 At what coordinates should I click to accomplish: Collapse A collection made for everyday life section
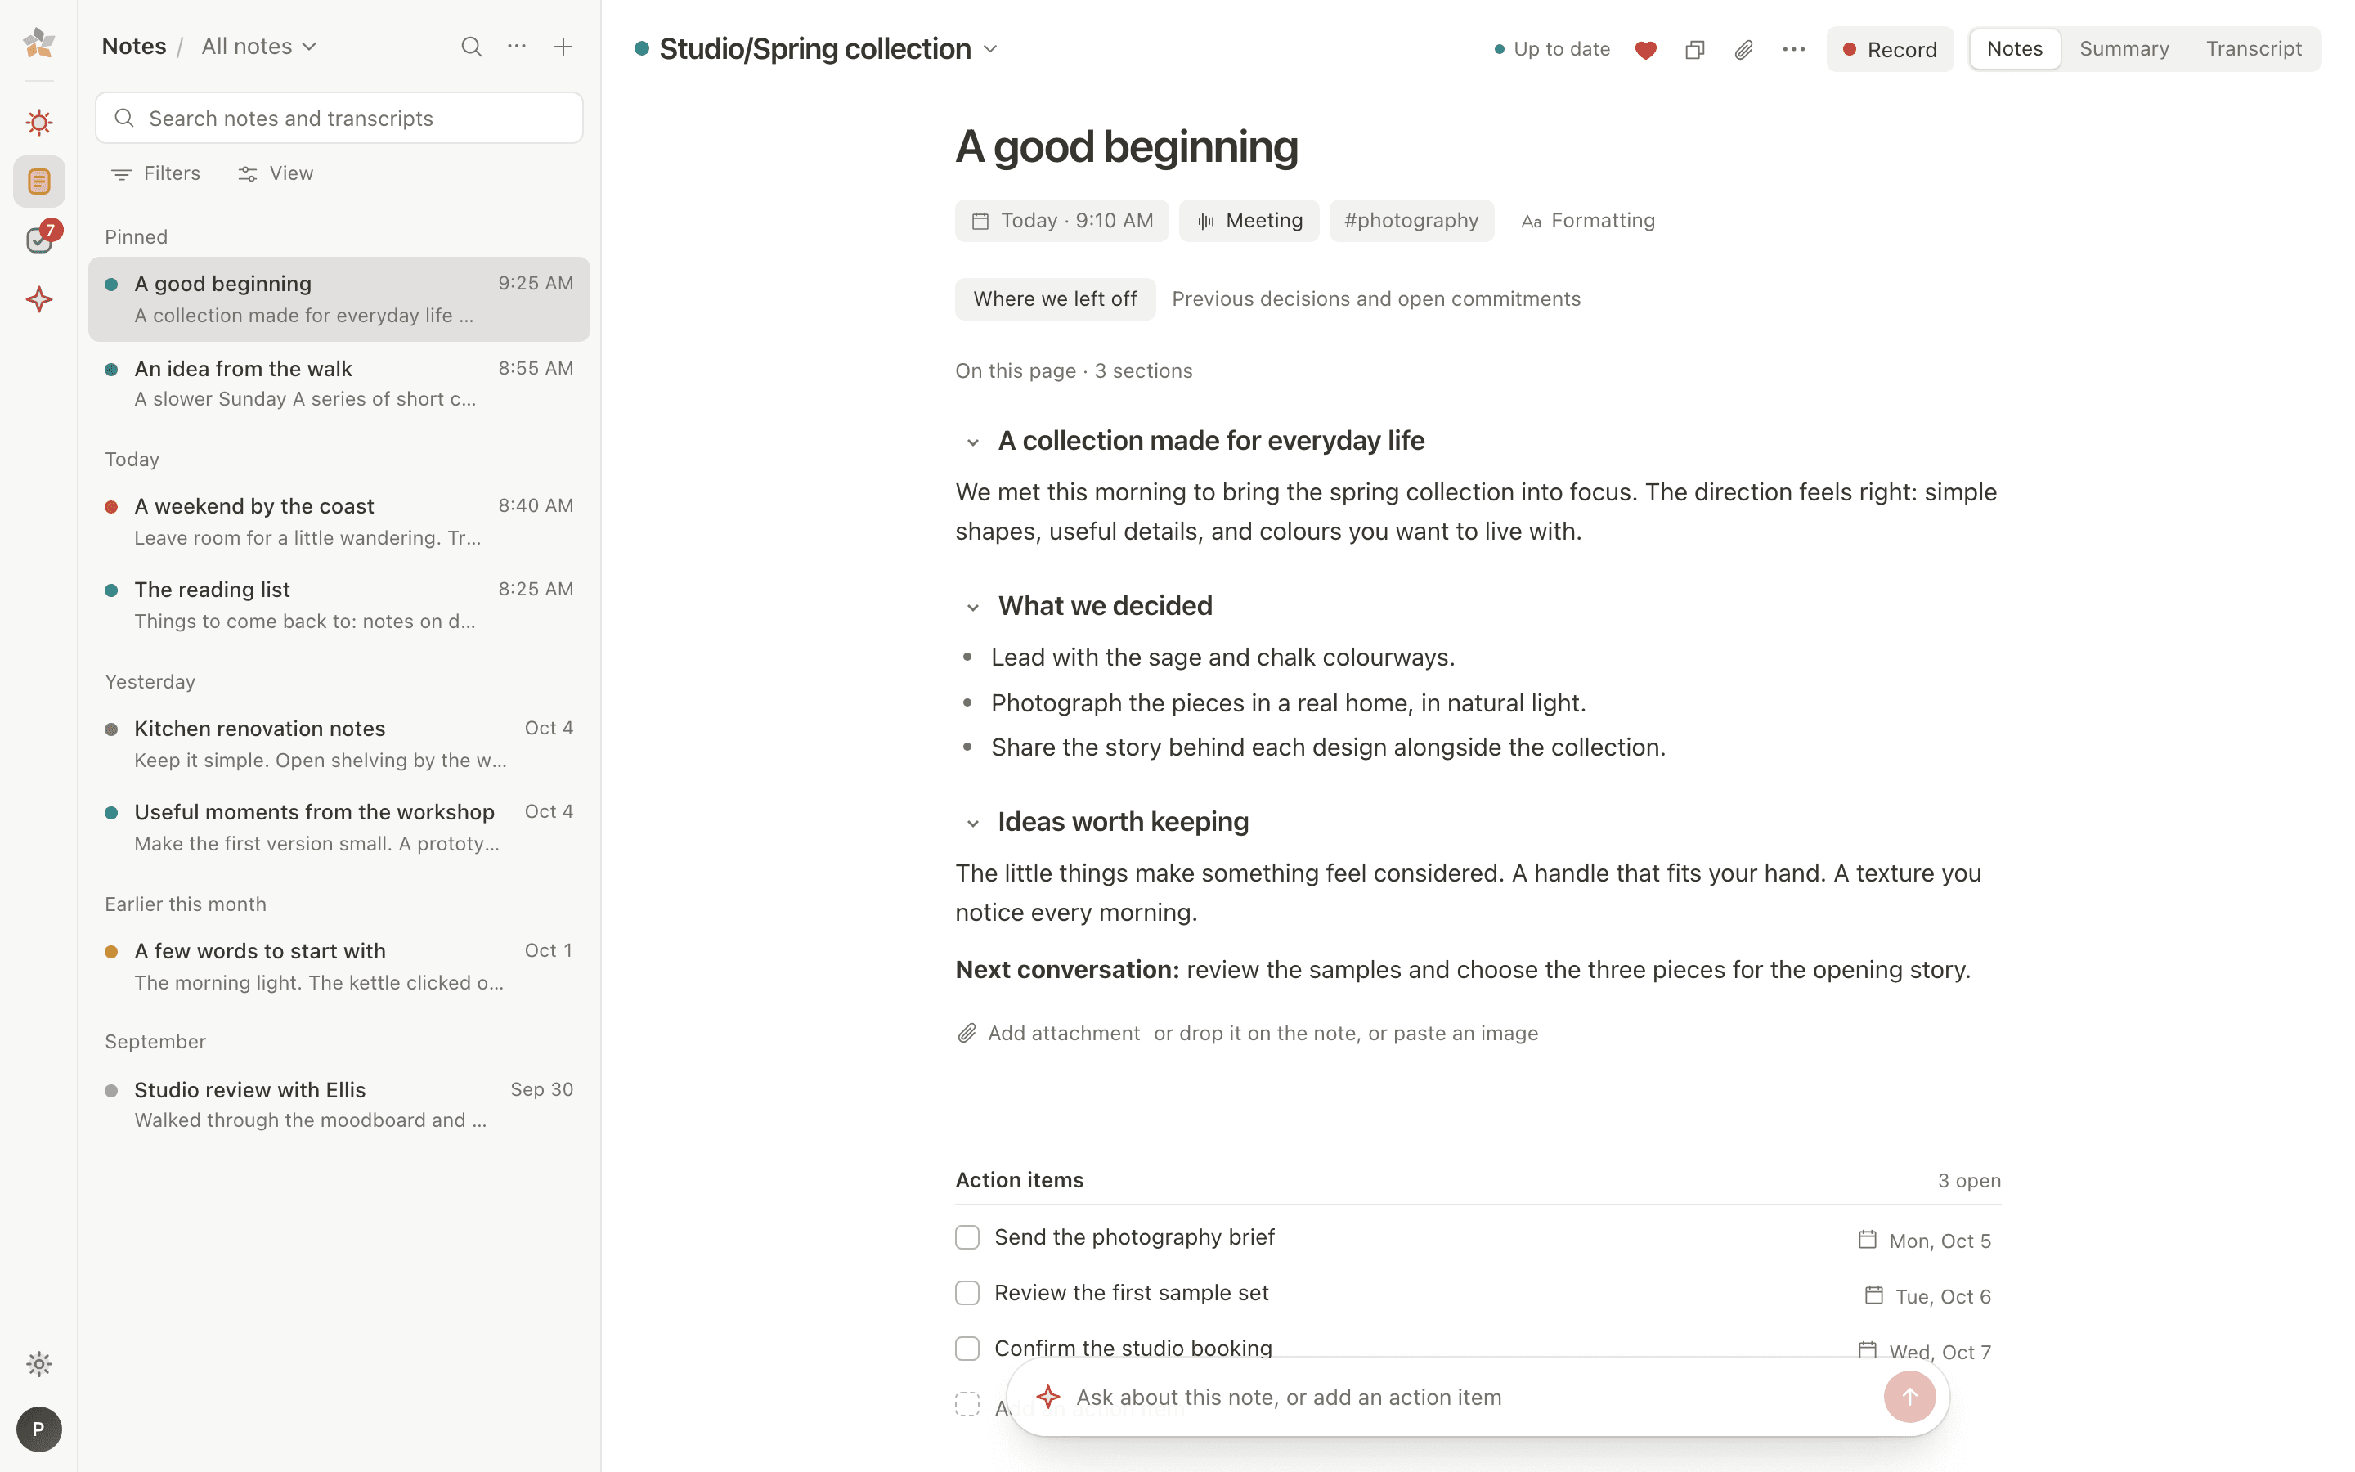click(x=972, y=442)
